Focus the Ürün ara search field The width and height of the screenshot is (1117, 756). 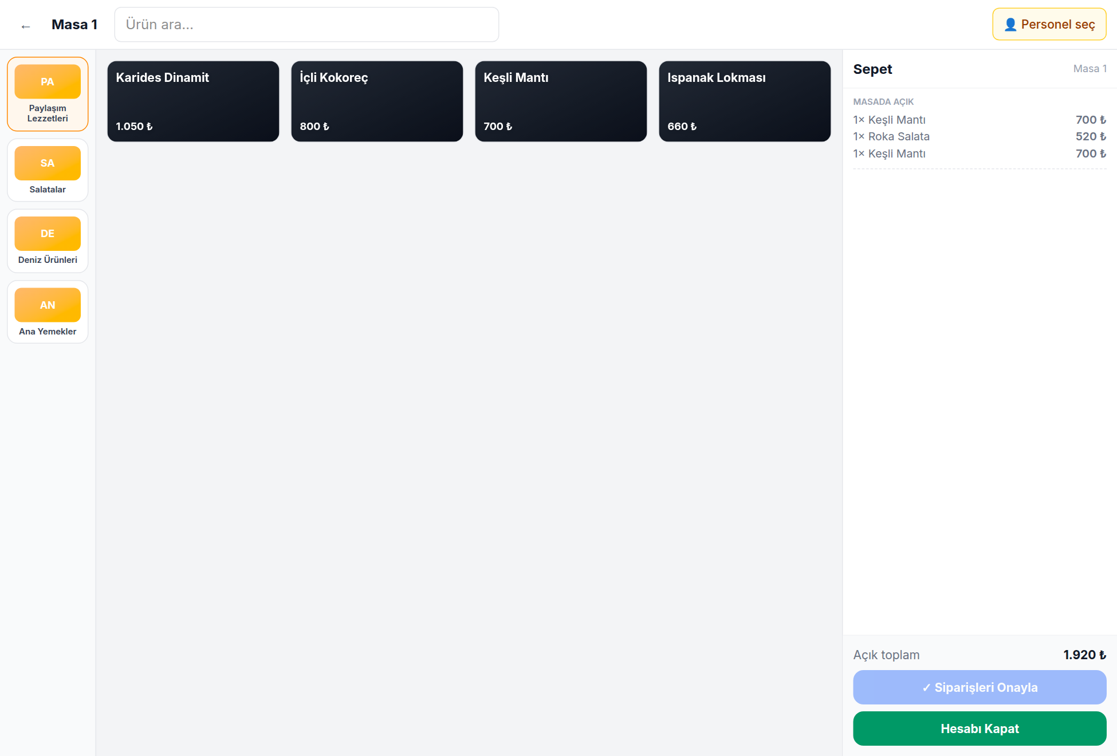pyautogui.click(x=306, y=25)
